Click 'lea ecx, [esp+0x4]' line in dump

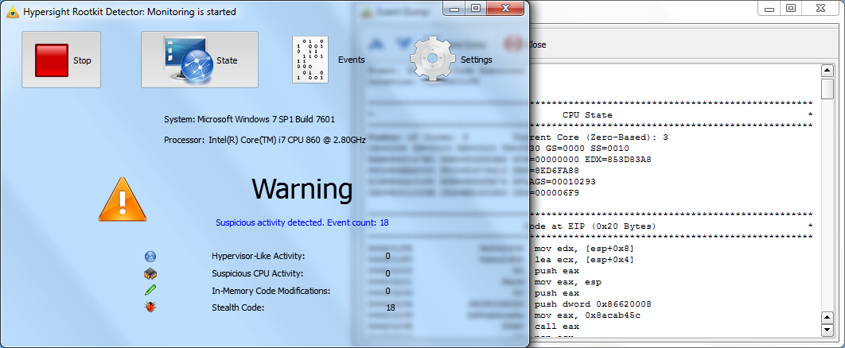click(584, 260)
